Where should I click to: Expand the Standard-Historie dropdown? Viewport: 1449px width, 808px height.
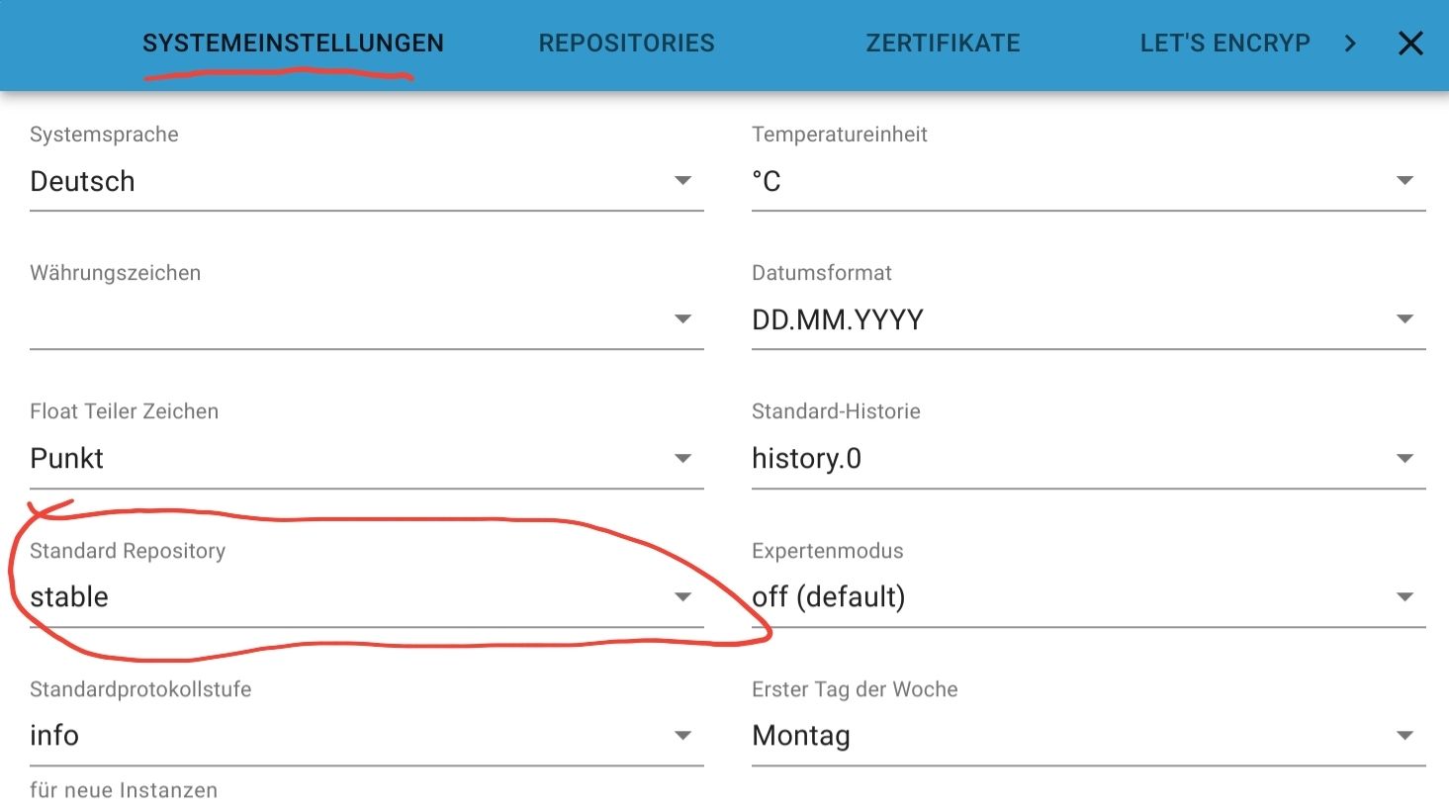[1088, 459]
